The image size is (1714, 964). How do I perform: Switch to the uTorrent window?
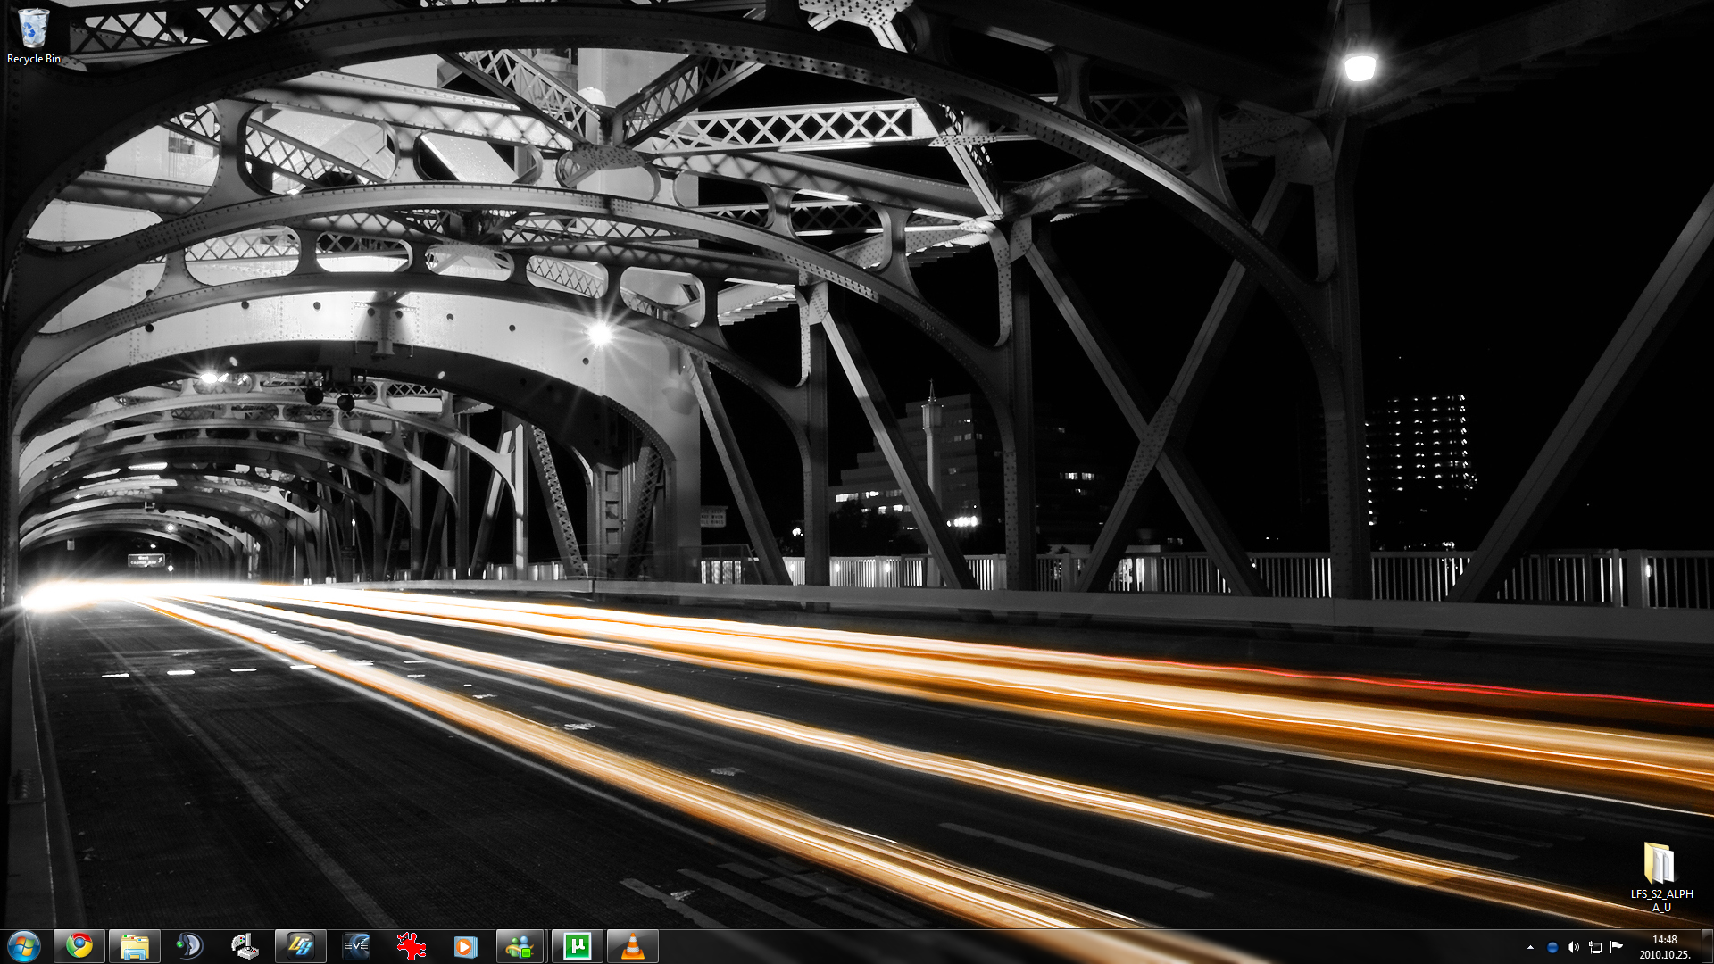[x=577, y=945]
